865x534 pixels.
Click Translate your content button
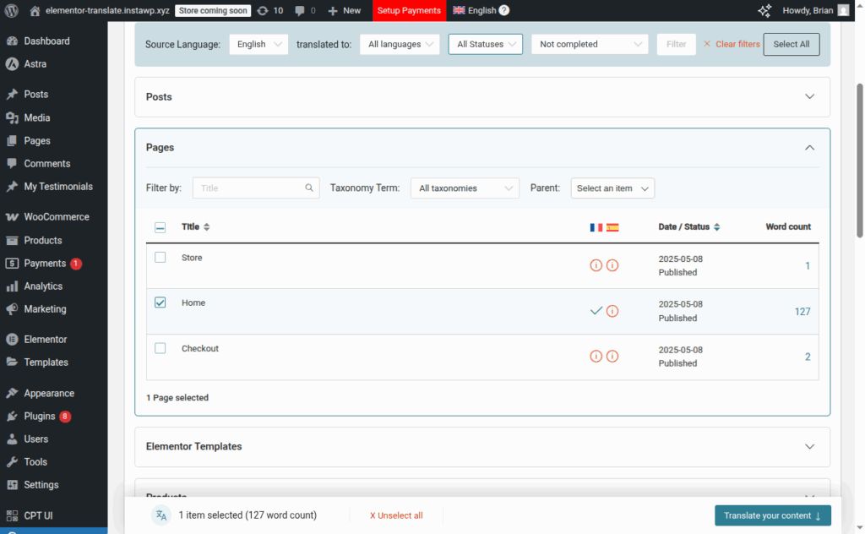(772, 515)
